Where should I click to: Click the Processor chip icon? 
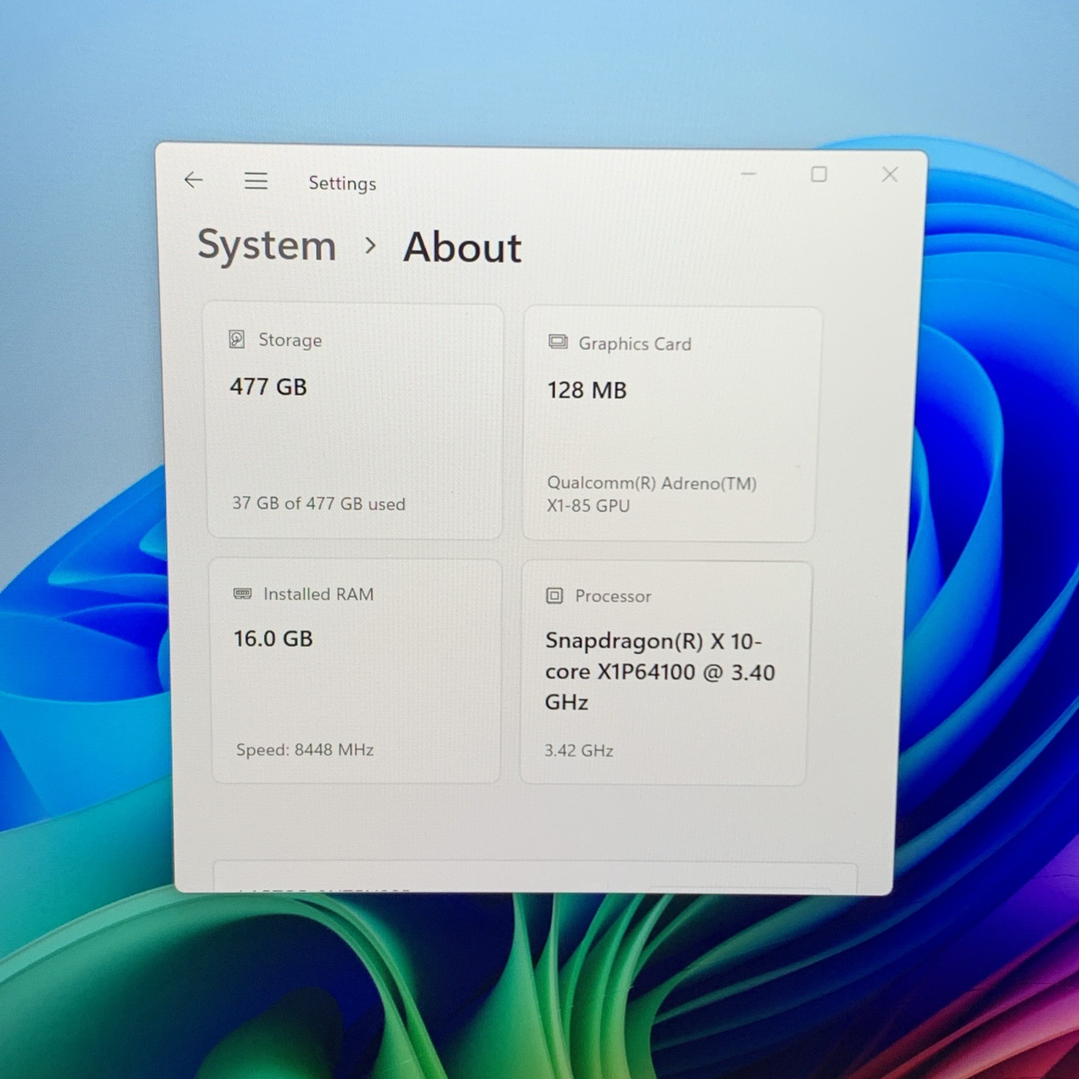pyautogui.click(x=554, y=595)
